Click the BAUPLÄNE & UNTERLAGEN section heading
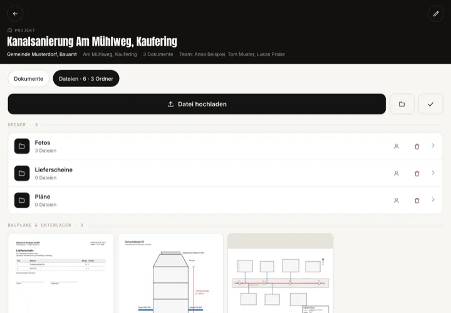 (46, 225)
